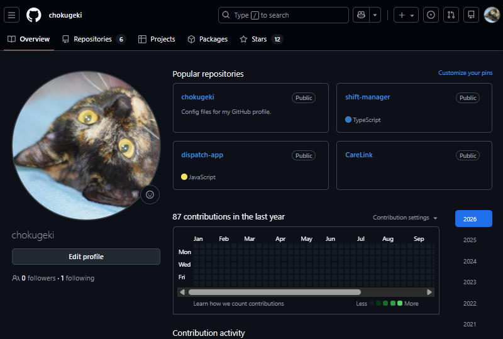Open Copilot chat icon in header
The height and width of the screenshot is (339, 503).
click(361, 15)
